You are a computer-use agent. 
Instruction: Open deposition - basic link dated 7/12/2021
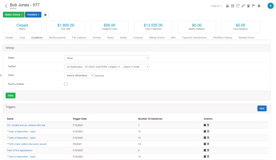[x=21, y=138]
